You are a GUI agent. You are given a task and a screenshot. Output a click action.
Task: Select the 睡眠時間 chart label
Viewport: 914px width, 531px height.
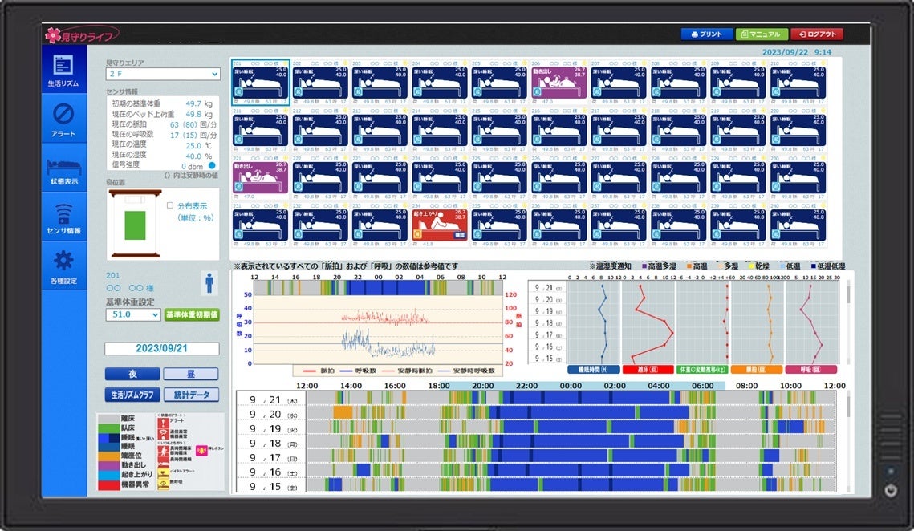(x=593, y=370)
